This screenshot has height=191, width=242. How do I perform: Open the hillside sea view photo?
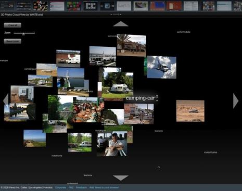coord(35,138)
